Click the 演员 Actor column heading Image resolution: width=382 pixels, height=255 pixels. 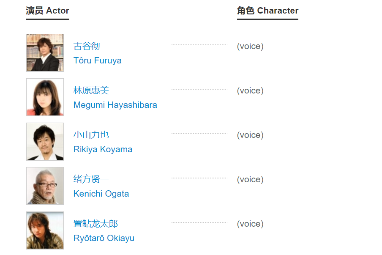pos(47,11)
